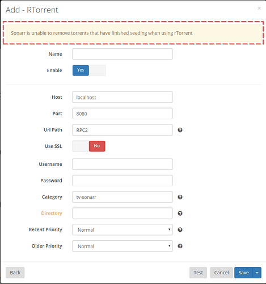
Task: Expand the Save button arrow menu
Action: (x=257, y=273)
